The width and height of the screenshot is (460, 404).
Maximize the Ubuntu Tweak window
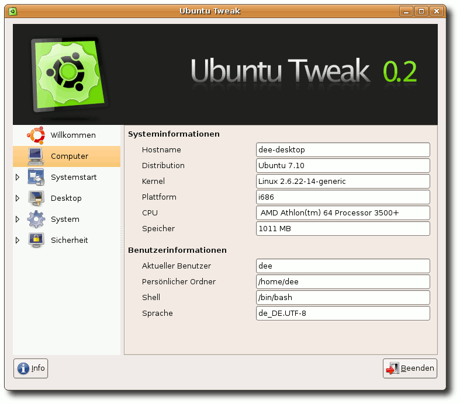421,12
